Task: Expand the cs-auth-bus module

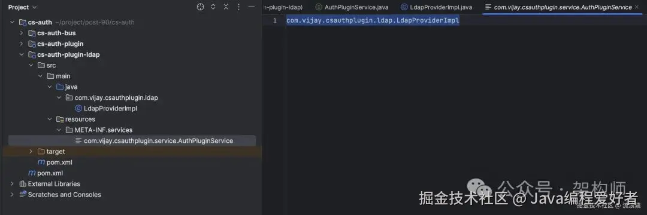Action: click(x=22, y=33)
